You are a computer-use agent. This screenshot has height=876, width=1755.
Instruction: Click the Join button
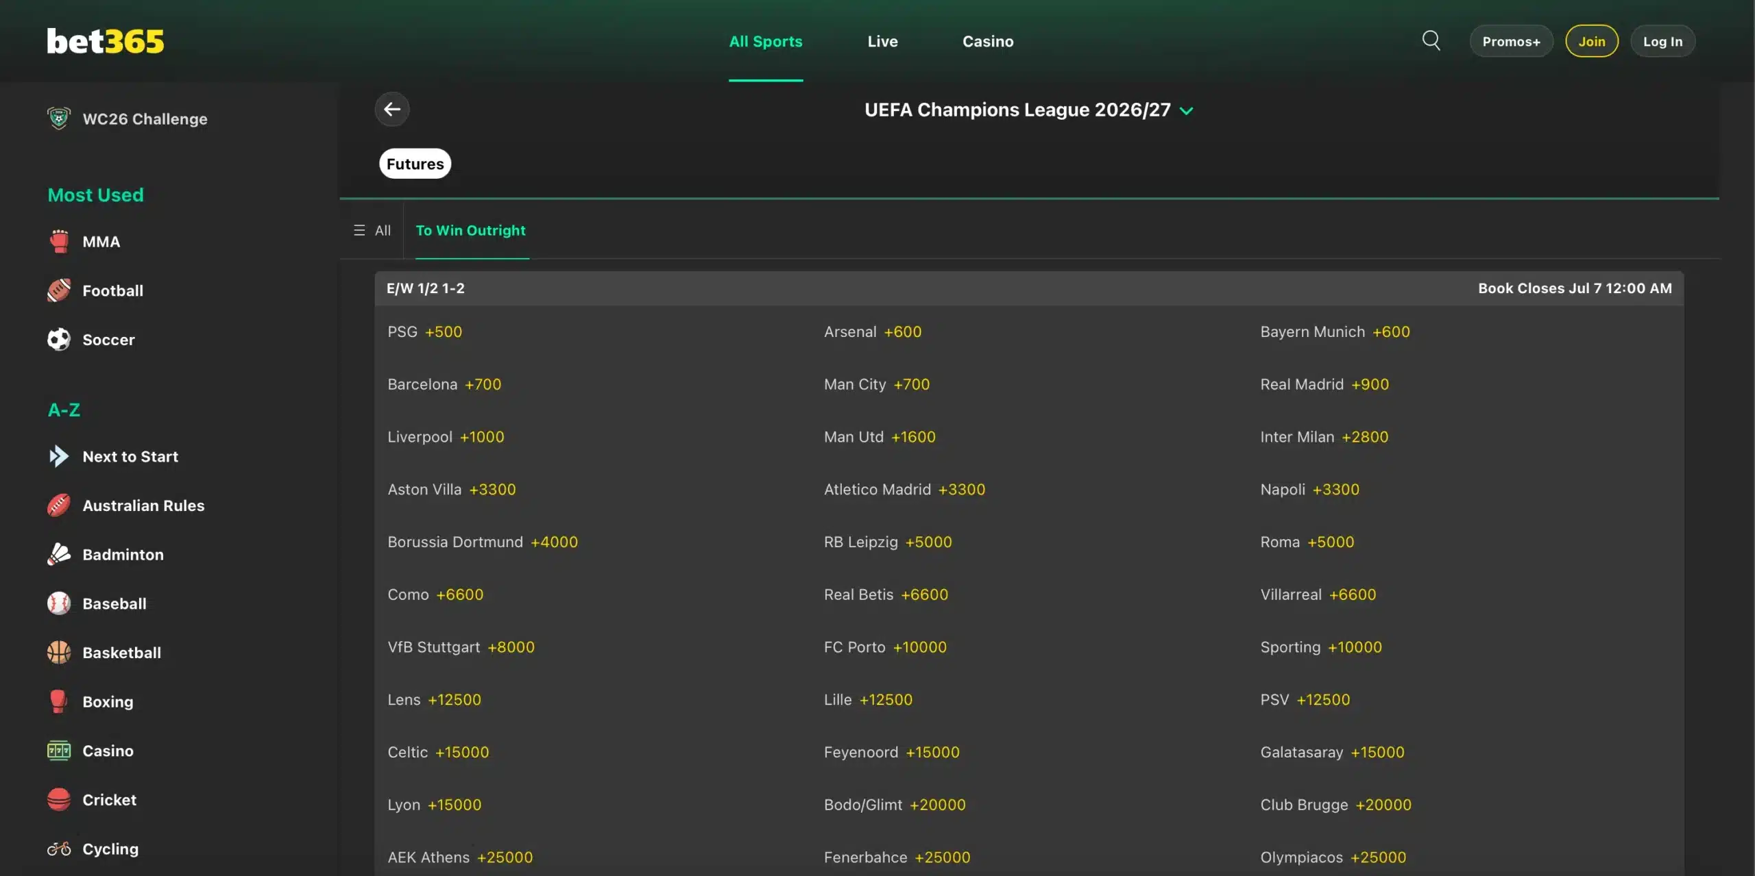point(1592,41)
